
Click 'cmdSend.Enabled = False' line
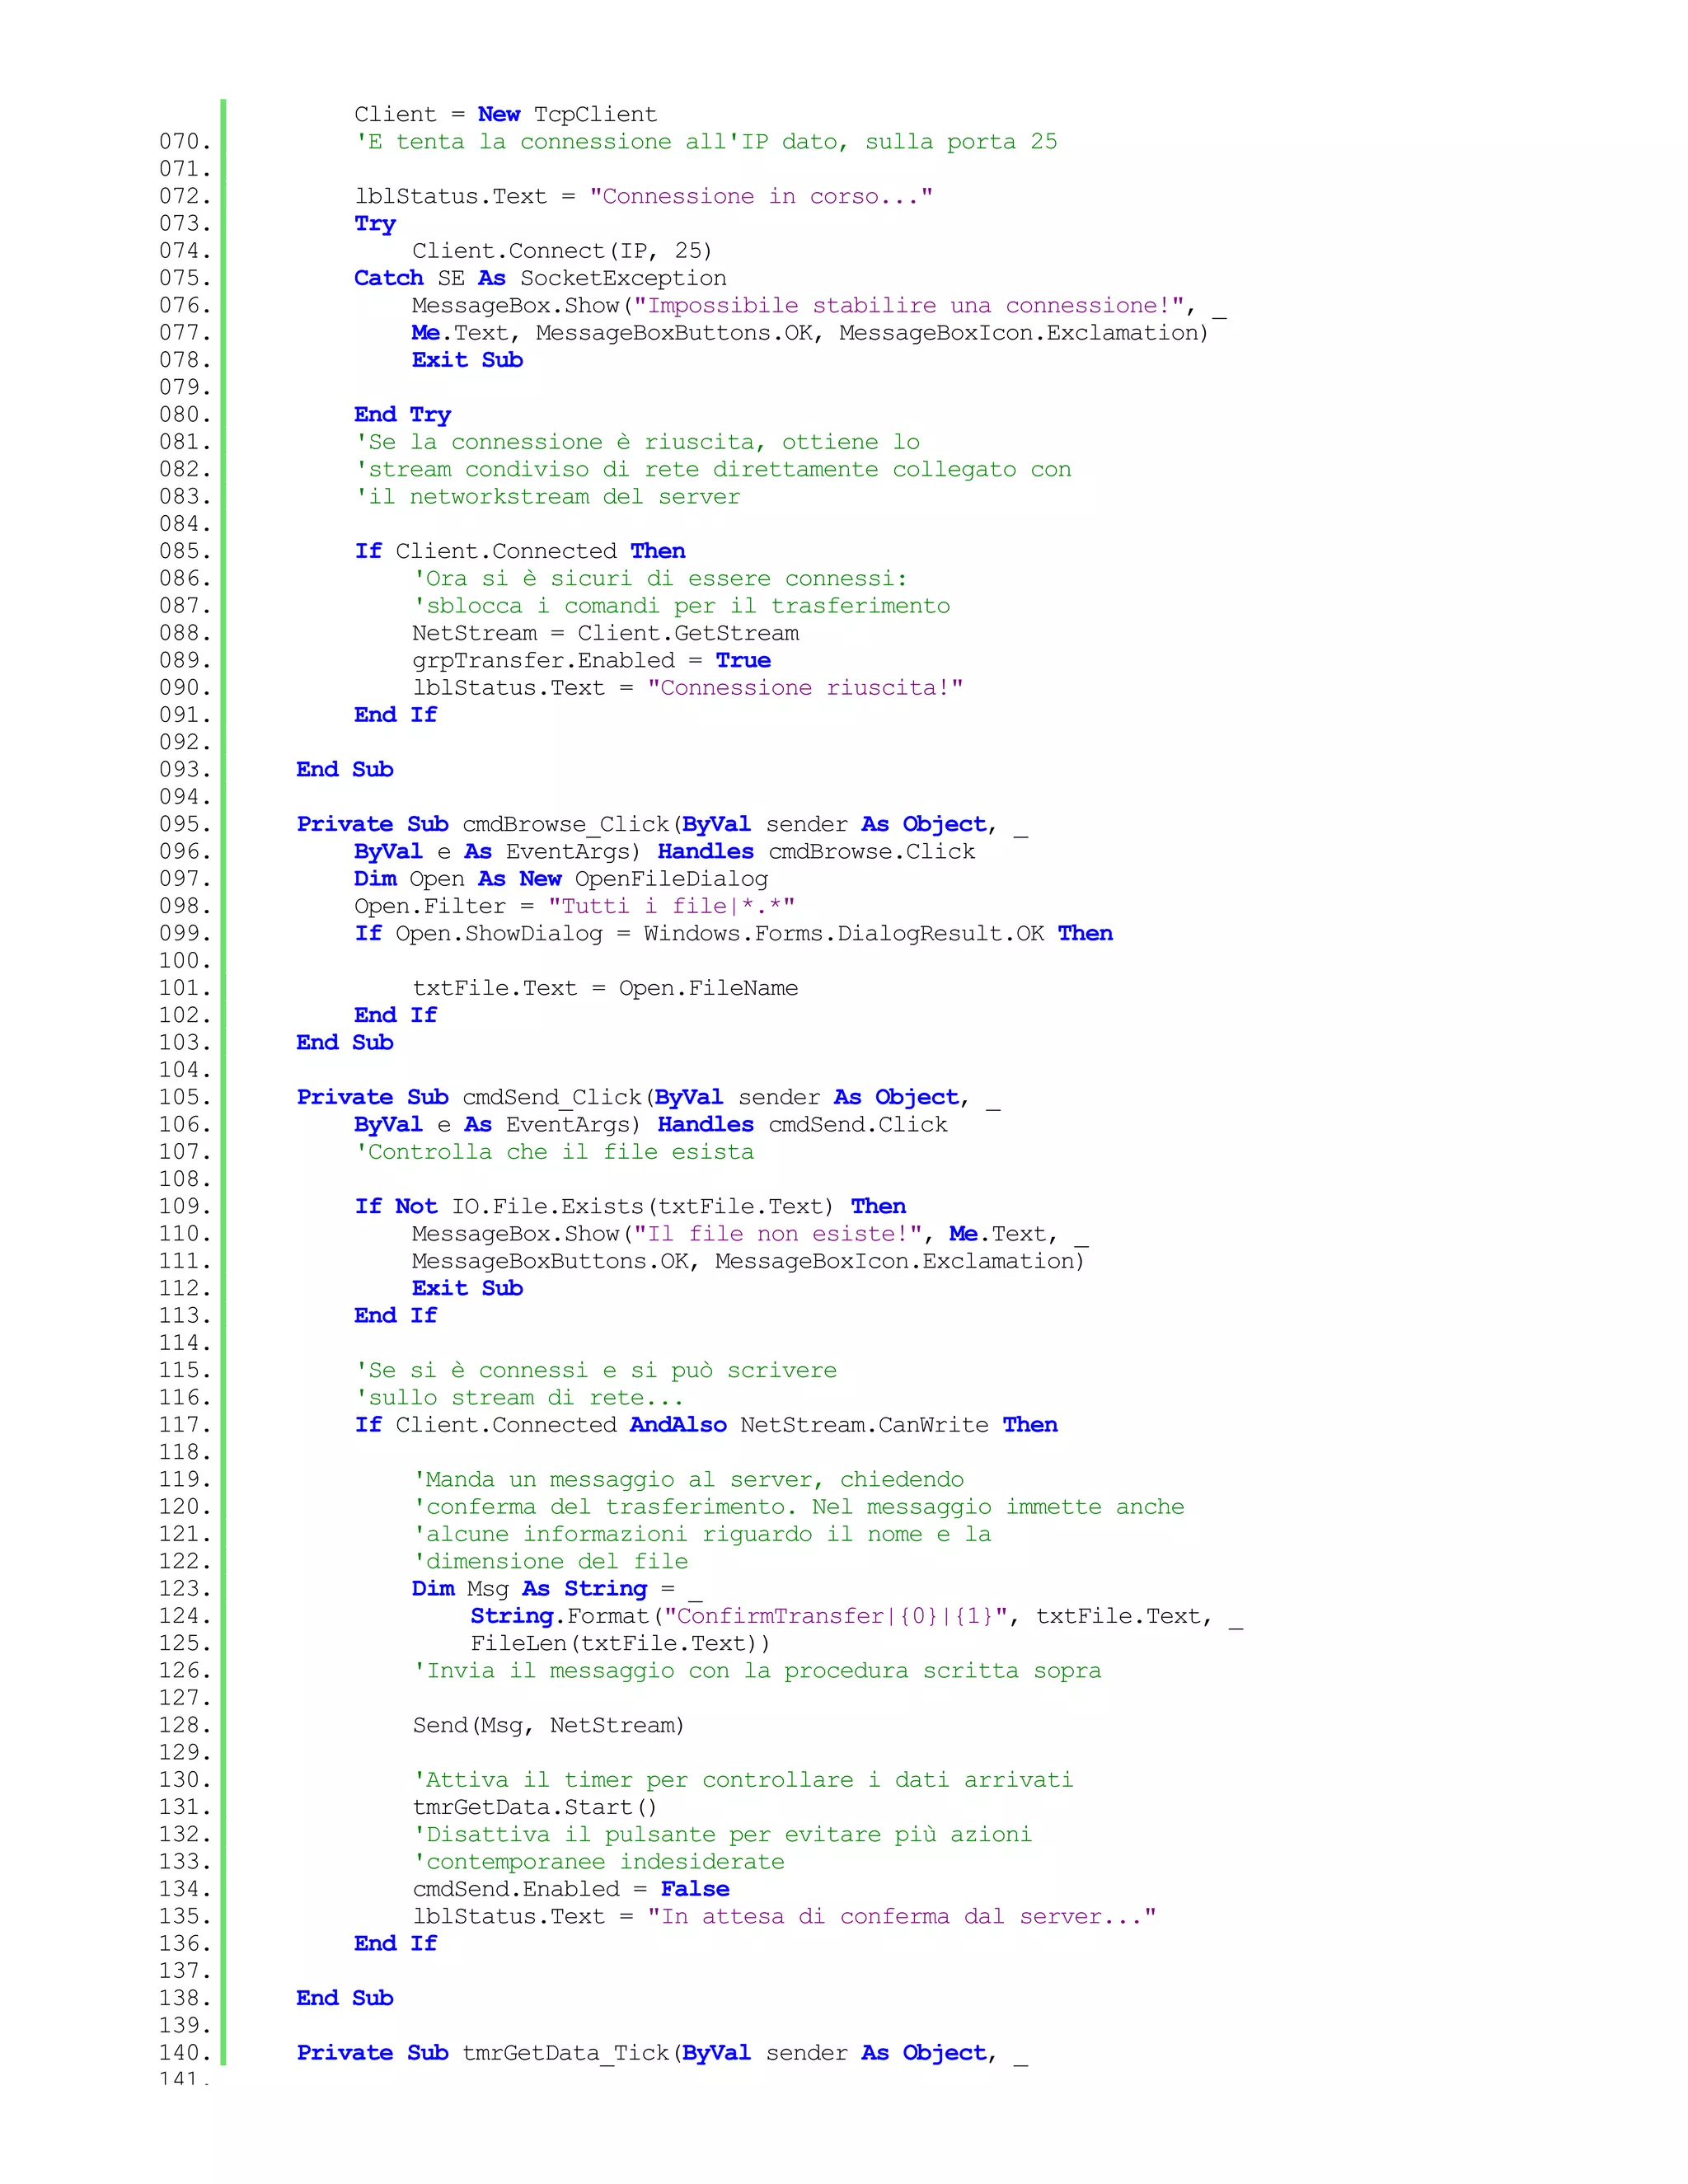tap(571, 1889)
